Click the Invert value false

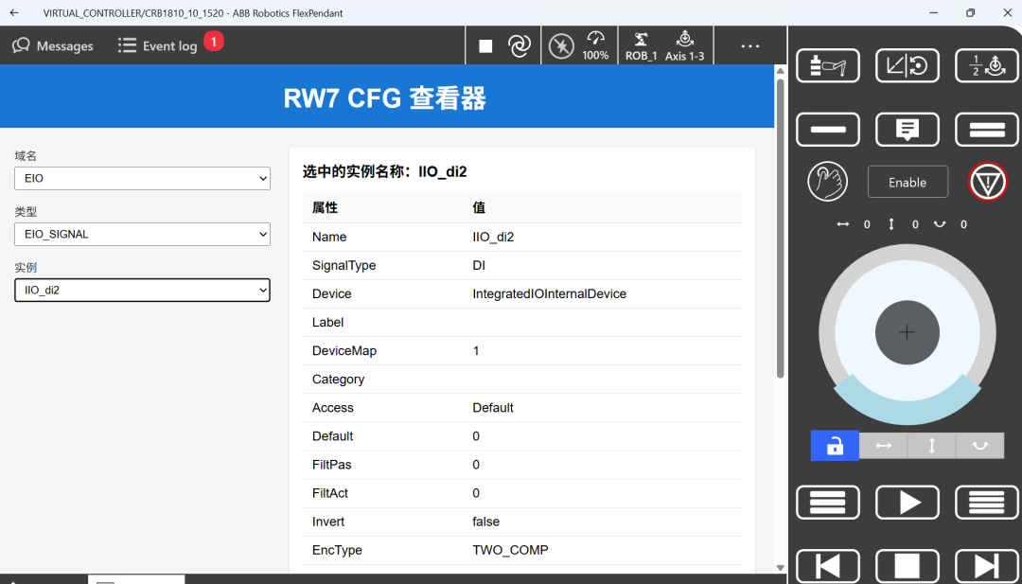(486, 522)
